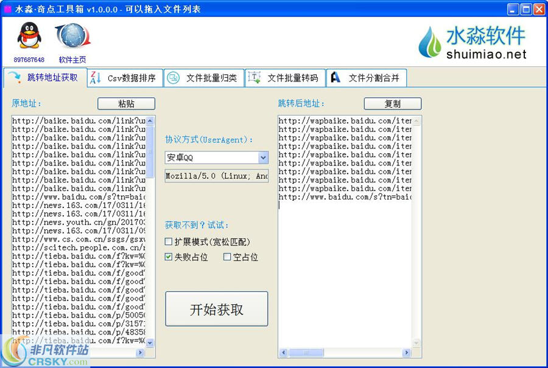The image size is (548, 368).
Task: Maximize the 水淼·奇点工具箱 window
Action: [526, 9]
